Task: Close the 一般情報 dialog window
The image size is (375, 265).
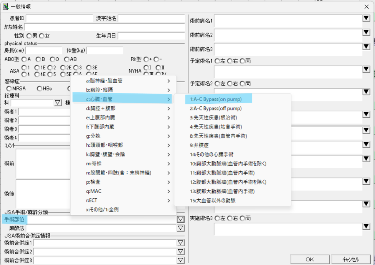Action: tap(366, 6)
